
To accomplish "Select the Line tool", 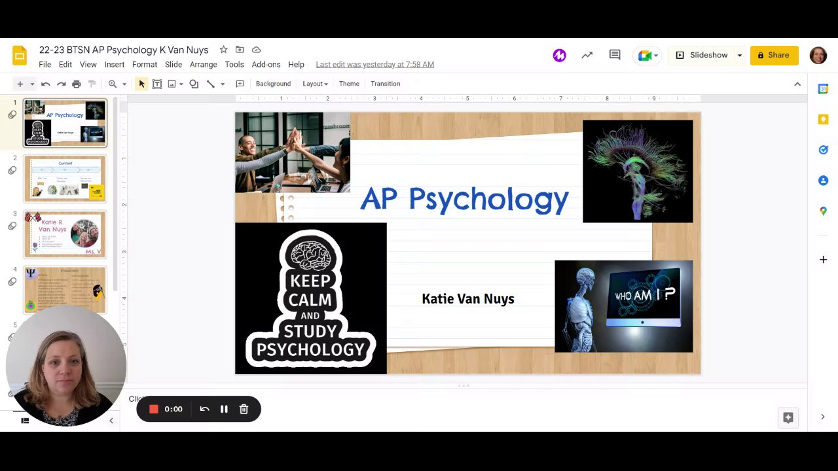I will coord(210,84).
